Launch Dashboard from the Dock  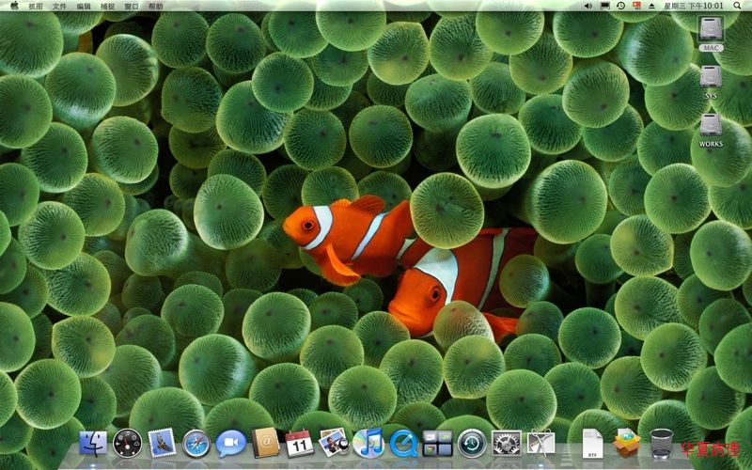pos(128,443)
